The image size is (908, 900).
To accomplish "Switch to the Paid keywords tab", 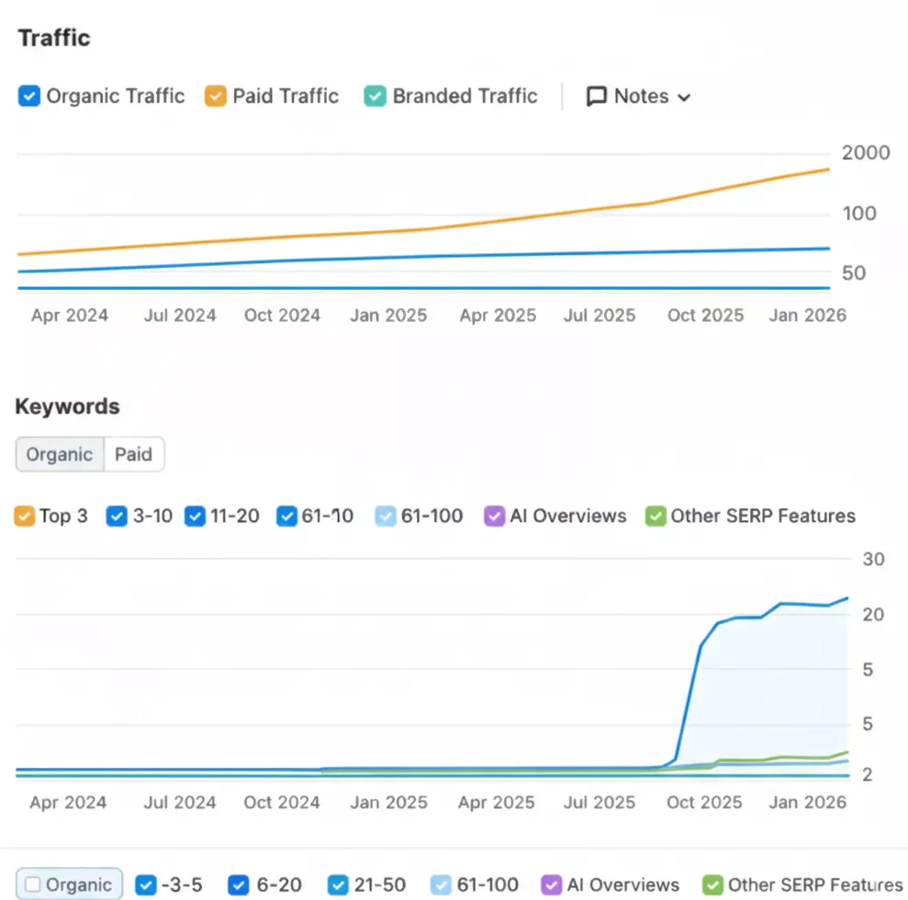I will 133,454.
